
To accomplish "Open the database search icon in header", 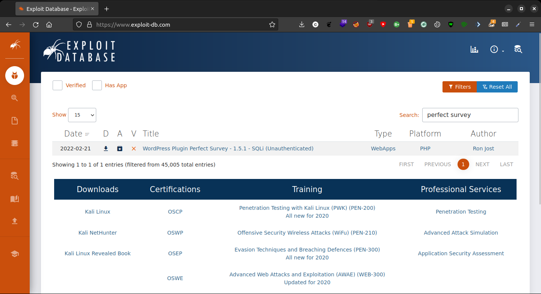I will point(518,49).
